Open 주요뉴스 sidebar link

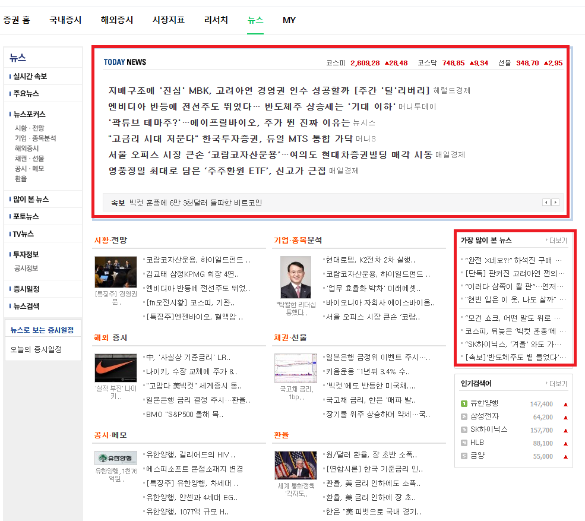coord(26,94)
